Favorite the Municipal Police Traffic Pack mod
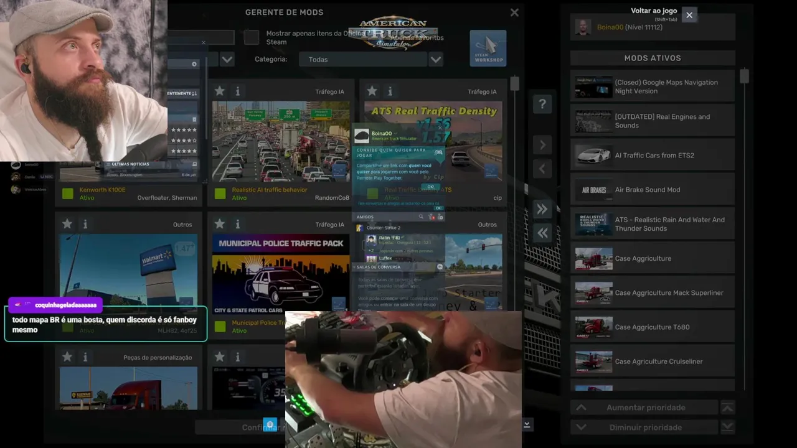Image resolution: width=797 pixels, height=448 pixels. coord(220,224)
